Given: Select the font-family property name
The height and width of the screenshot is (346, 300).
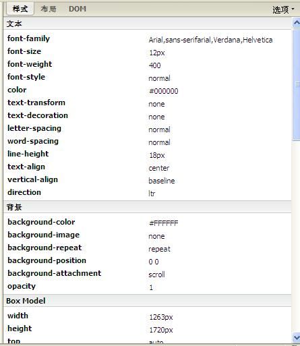Looking at the screenshot, I should [x=28, y=38].
